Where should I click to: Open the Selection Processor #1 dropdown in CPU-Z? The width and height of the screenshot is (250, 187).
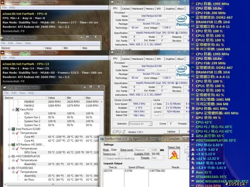pos(140,124)
